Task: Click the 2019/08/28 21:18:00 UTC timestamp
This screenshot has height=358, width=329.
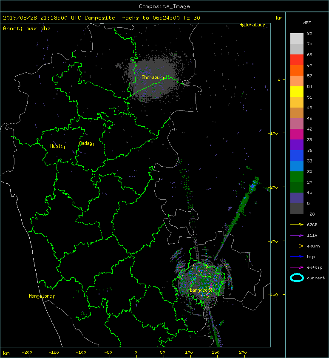Action: [42, 17]
